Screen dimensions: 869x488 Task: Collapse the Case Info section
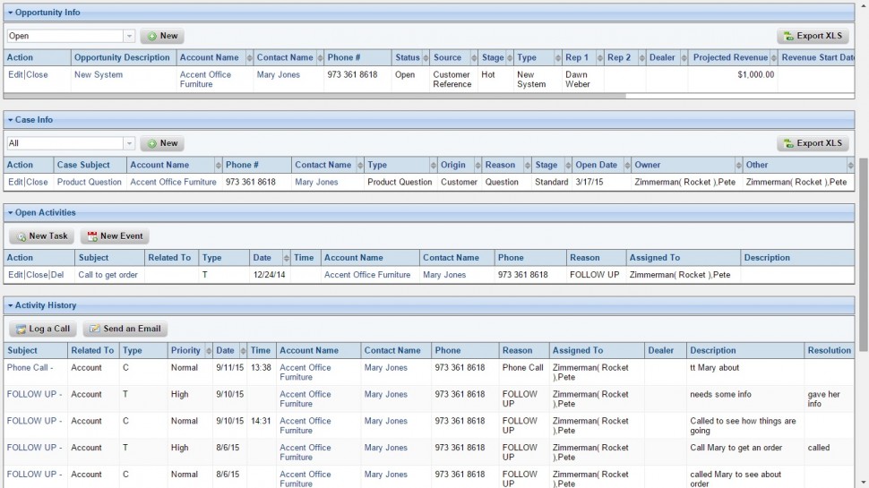(10, 120)
